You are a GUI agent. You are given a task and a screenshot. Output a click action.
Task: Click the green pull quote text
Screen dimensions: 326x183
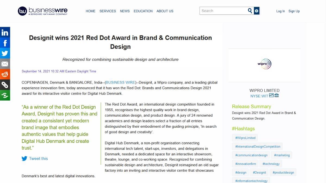point(59,127)
